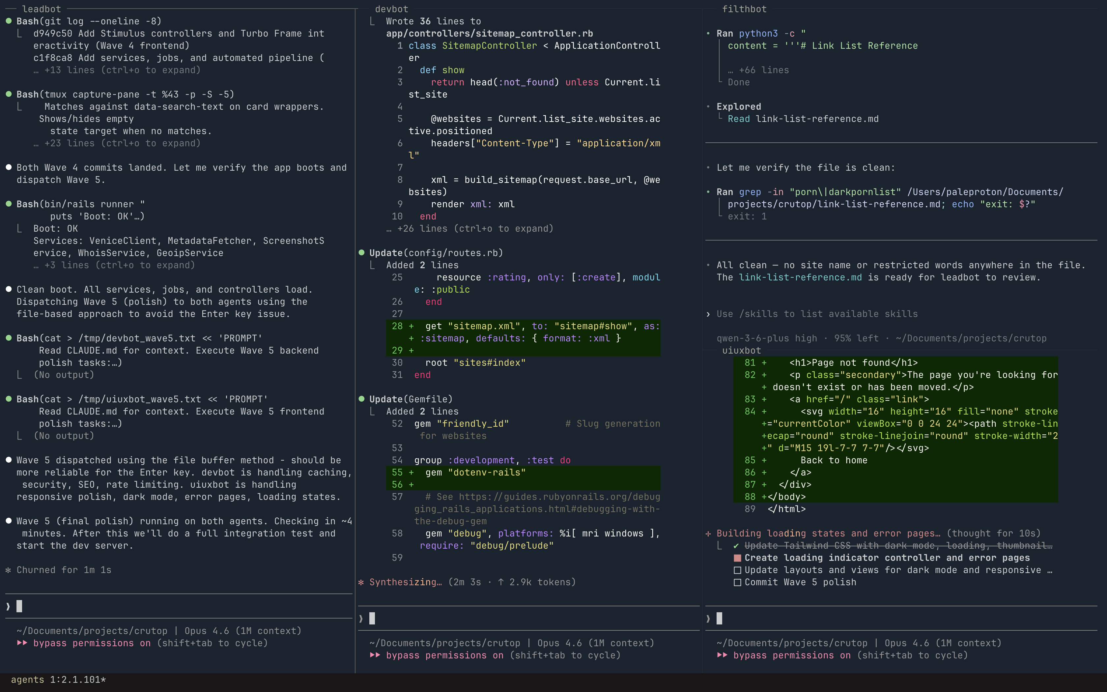Toggle the Commit Wave 5 polish checkbox
Screen dimensions: 1107x692
[x=737, y=582]
